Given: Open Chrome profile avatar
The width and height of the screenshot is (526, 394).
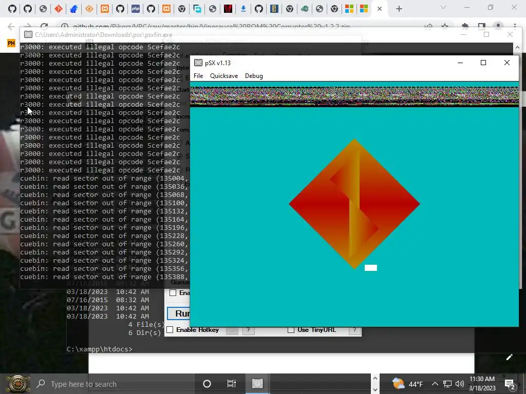Looking at the screenshot, I should (498, 27).
